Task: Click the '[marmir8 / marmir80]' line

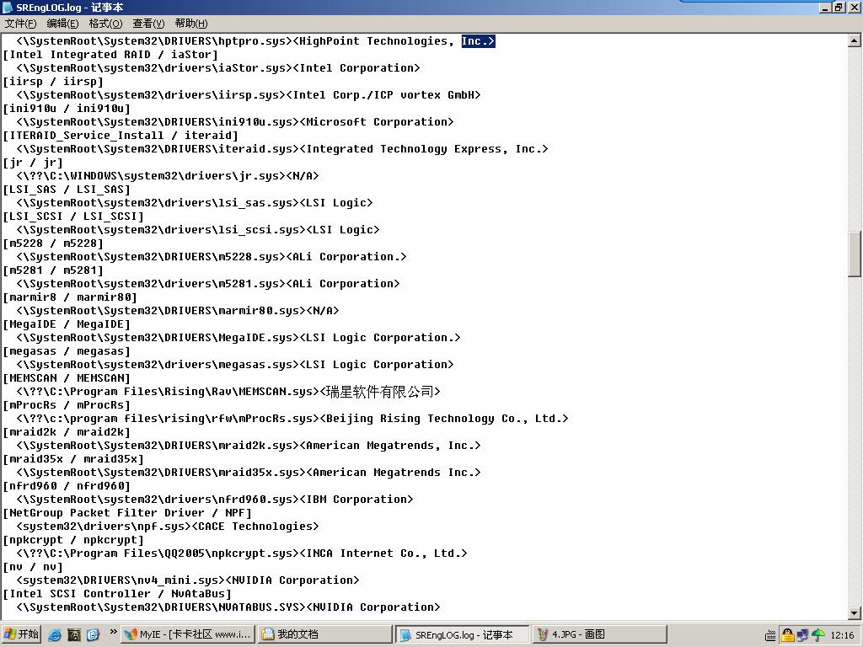Action: point(70,297)
